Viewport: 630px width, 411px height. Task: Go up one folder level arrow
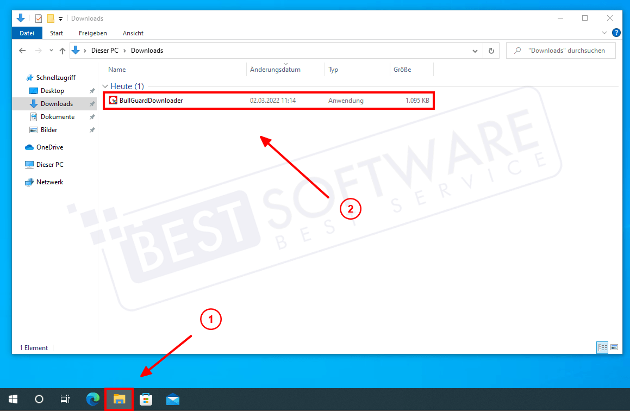point(63,51)
